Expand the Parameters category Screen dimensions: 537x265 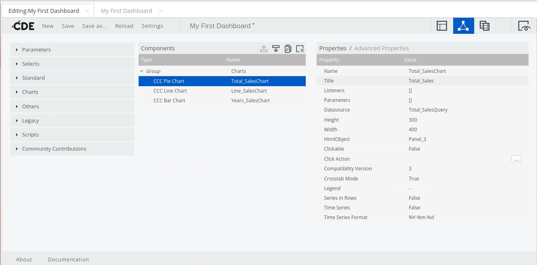point(36,50)
